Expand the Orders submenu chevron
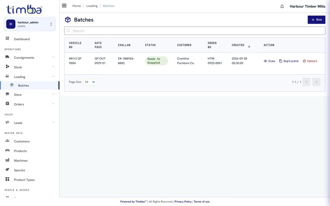This screenshot has height=206, width=330. (53, 104)
